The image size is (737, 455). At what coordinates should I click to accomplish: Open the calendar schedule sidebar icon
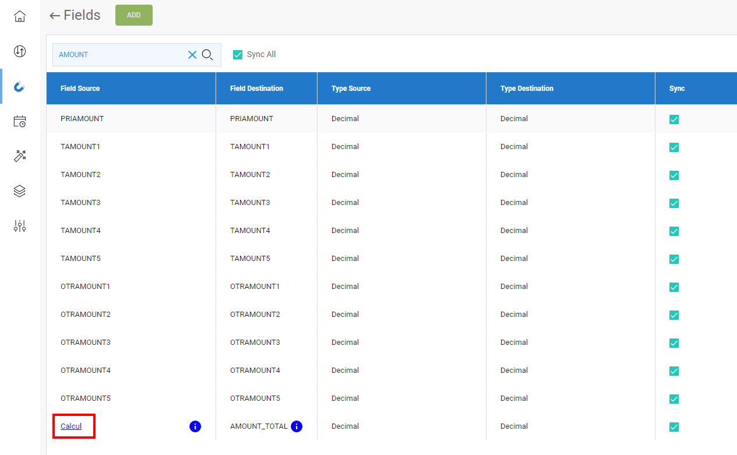(20, 121)
